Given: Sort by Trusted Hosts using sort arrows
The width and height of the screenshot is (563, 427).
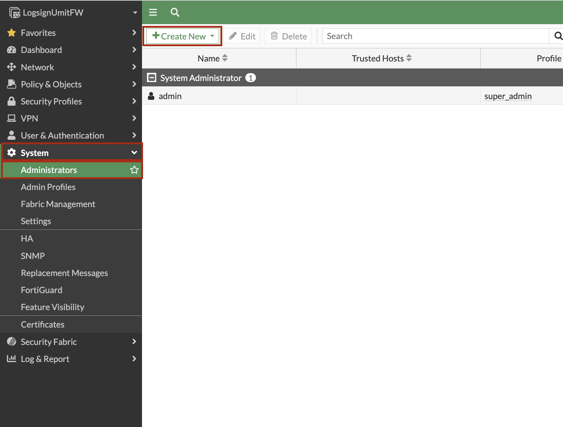Looking at the screenshot, I should [409, 58].
